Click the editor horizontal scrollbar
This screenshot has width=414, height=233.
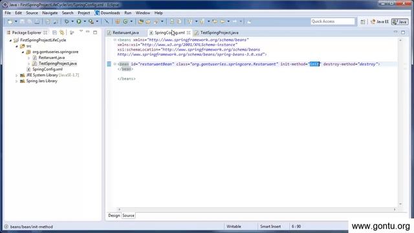tap(257, 209)
